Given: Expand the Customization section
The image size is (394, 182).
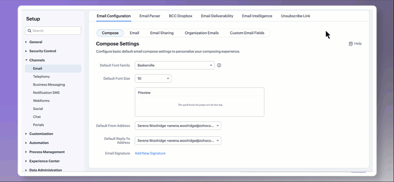Looking at the screenshot, I should tap(41, 134).
